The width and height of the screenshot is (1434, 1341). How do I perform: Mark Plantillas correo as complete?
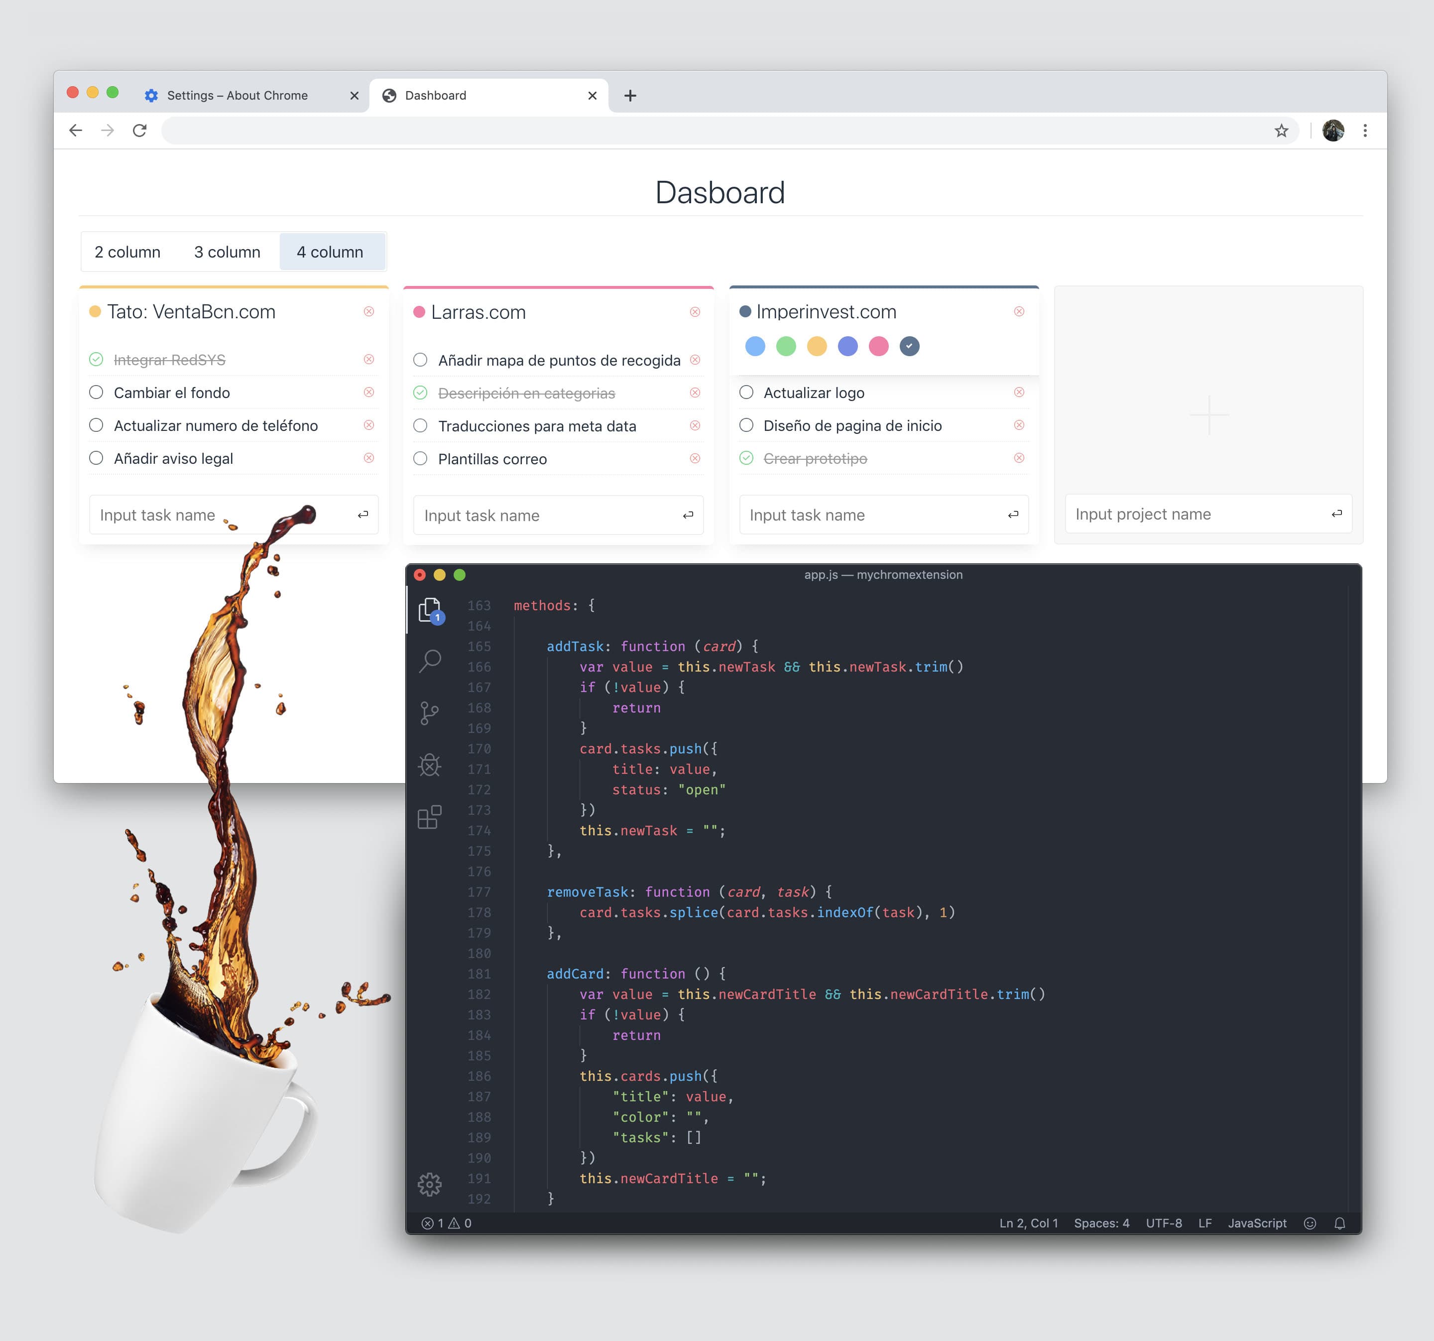pos(421,458)
